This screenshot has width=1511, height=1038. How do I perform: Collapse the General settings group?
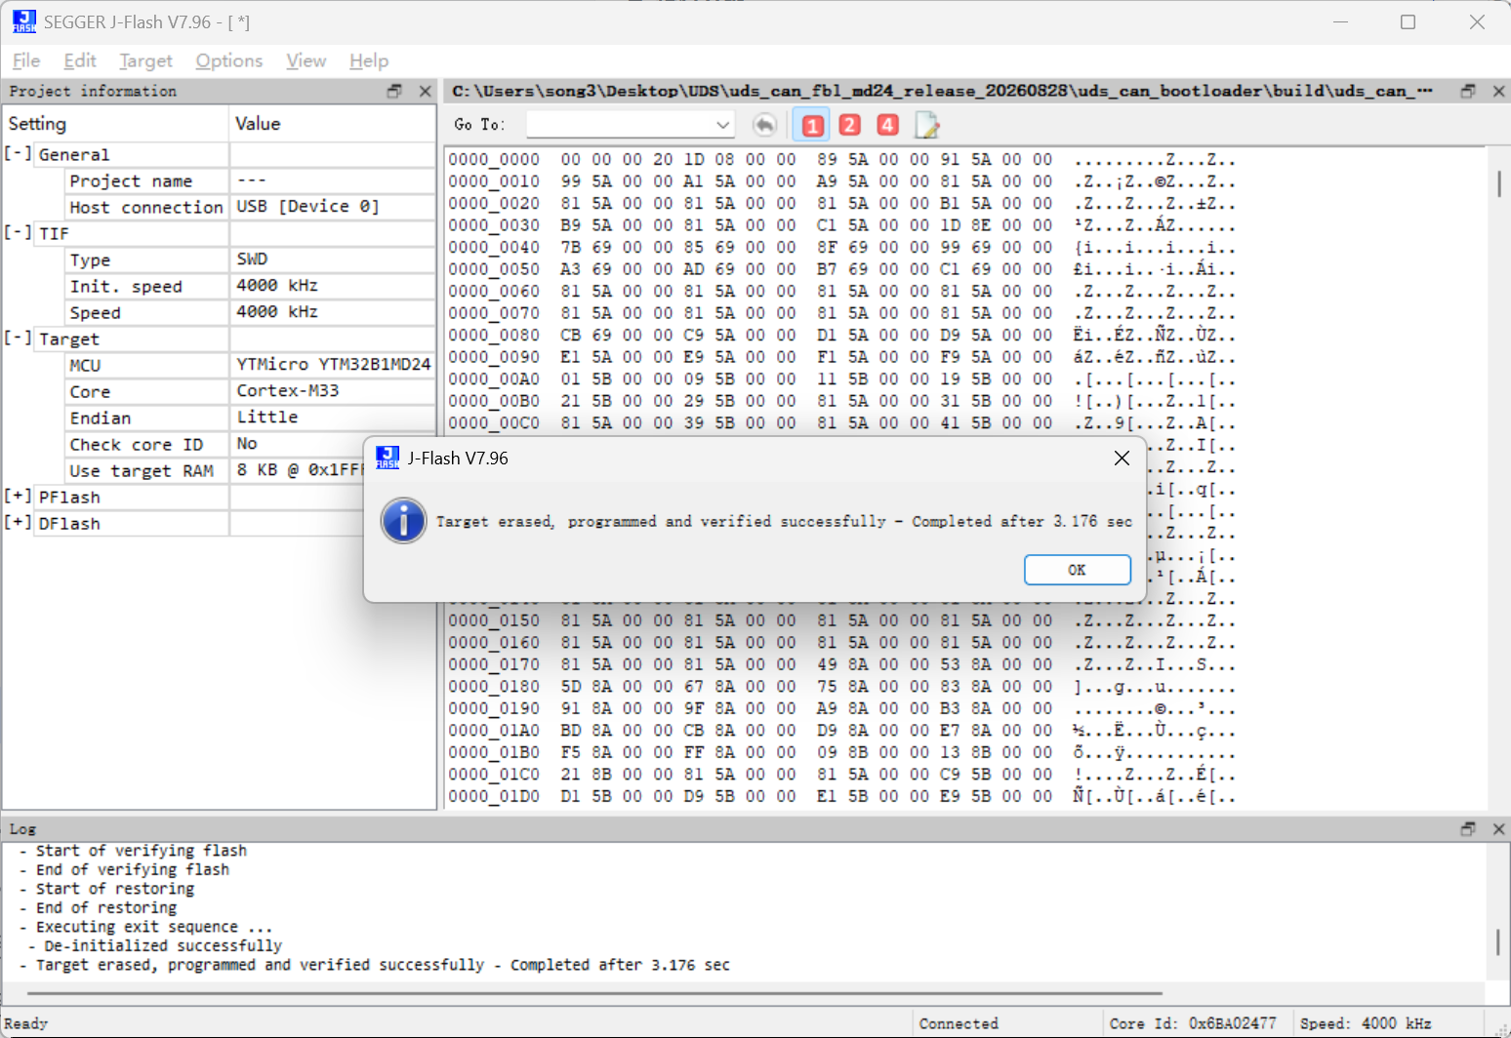[x=19, y=154]
